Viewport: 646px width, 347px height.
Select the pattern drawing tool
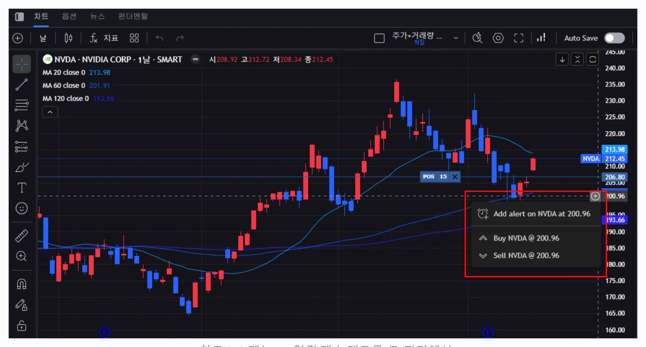point(22,126)
